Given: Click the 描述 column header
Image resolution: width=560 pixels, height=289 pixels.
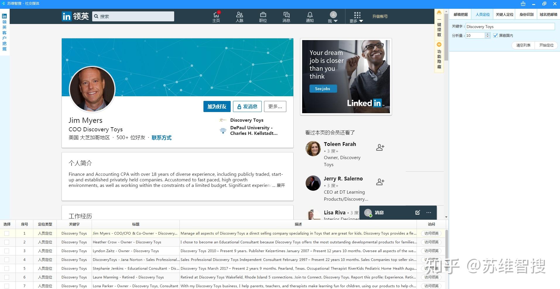Looking at the screenshot, I should (x=298, y=224).
